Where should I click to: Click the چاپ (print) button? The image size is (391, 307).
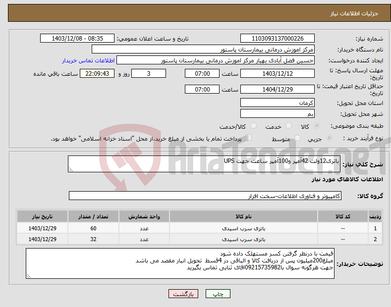point(218,294)
